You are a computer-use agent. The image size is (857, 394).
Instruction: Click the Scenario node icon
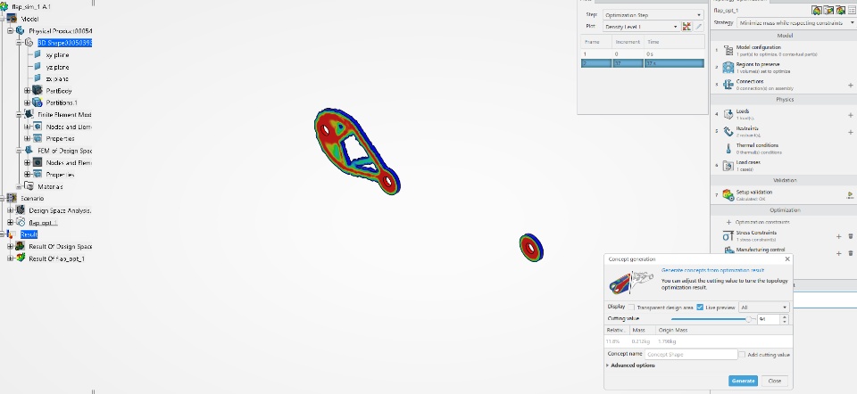pos(12,198)
